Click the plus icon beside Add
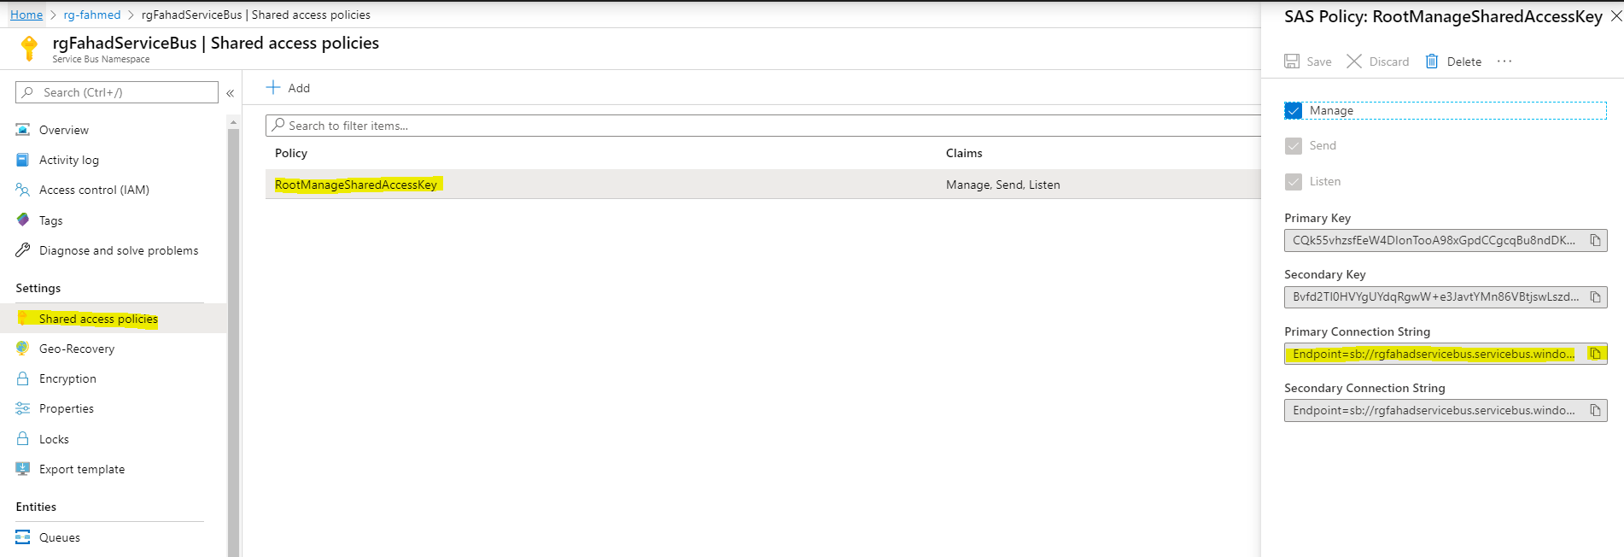This screenshot has width=1624, height=557. pos(273,87)
